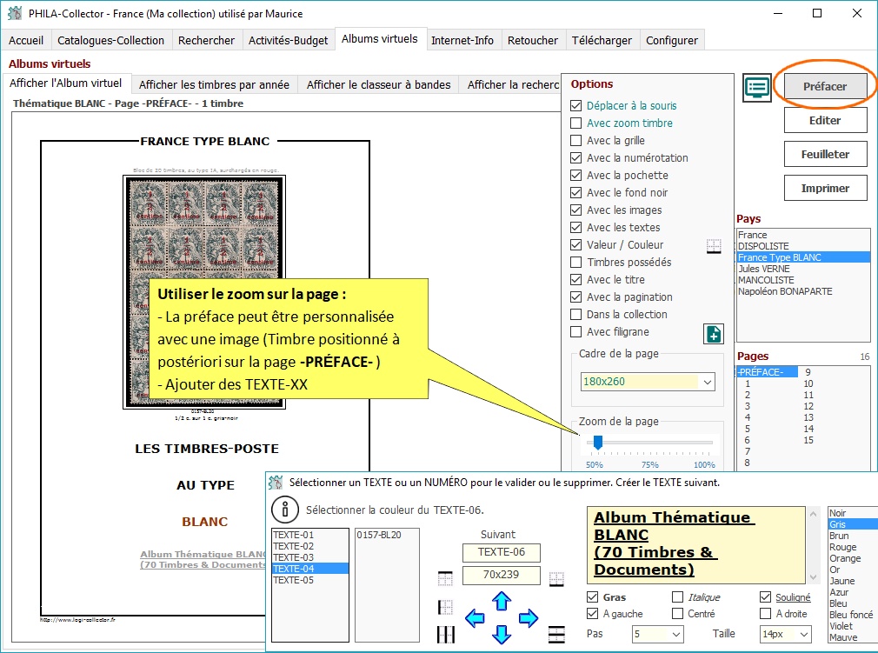The width and height of the screenshot is (878, 653).
Task: Go to the Rechercher tab
Action: click(206, 40)
